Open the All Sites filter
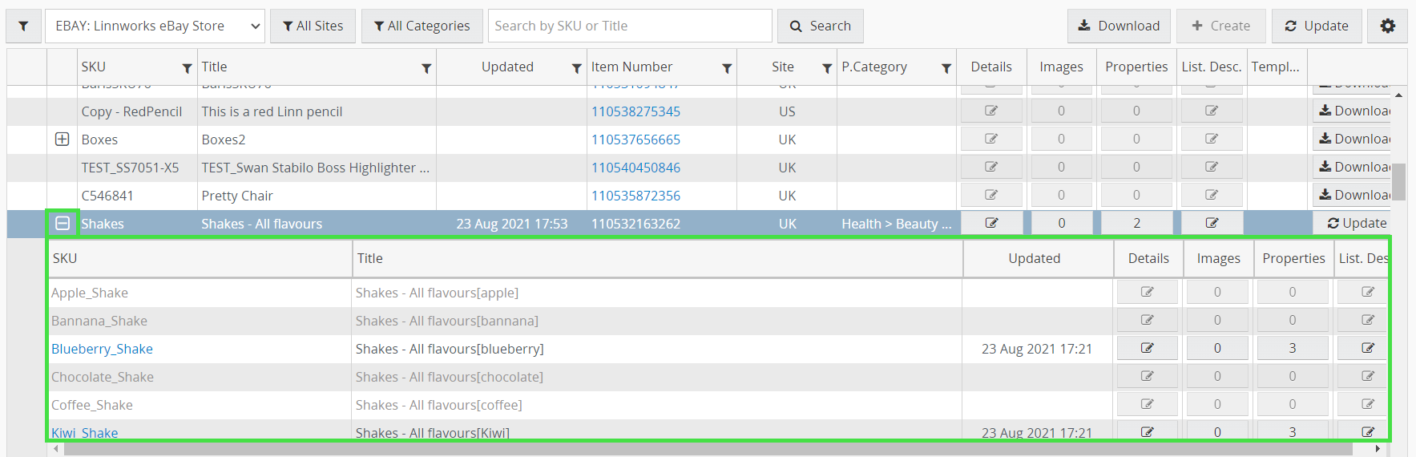The image size is (1416, 457). pyautogui.click(x=313, y=26)
